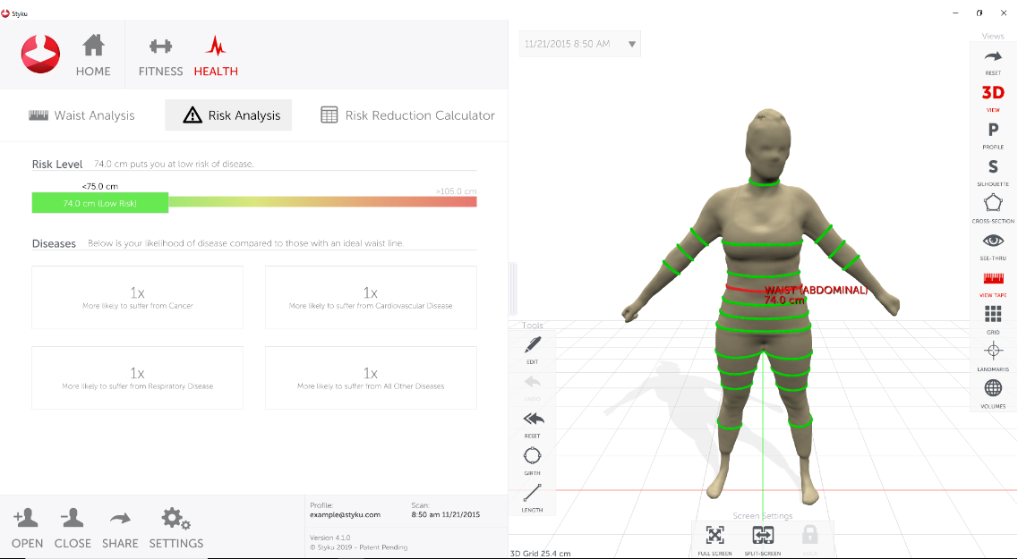Select the Girth measurement tool

tap(533, 455)
